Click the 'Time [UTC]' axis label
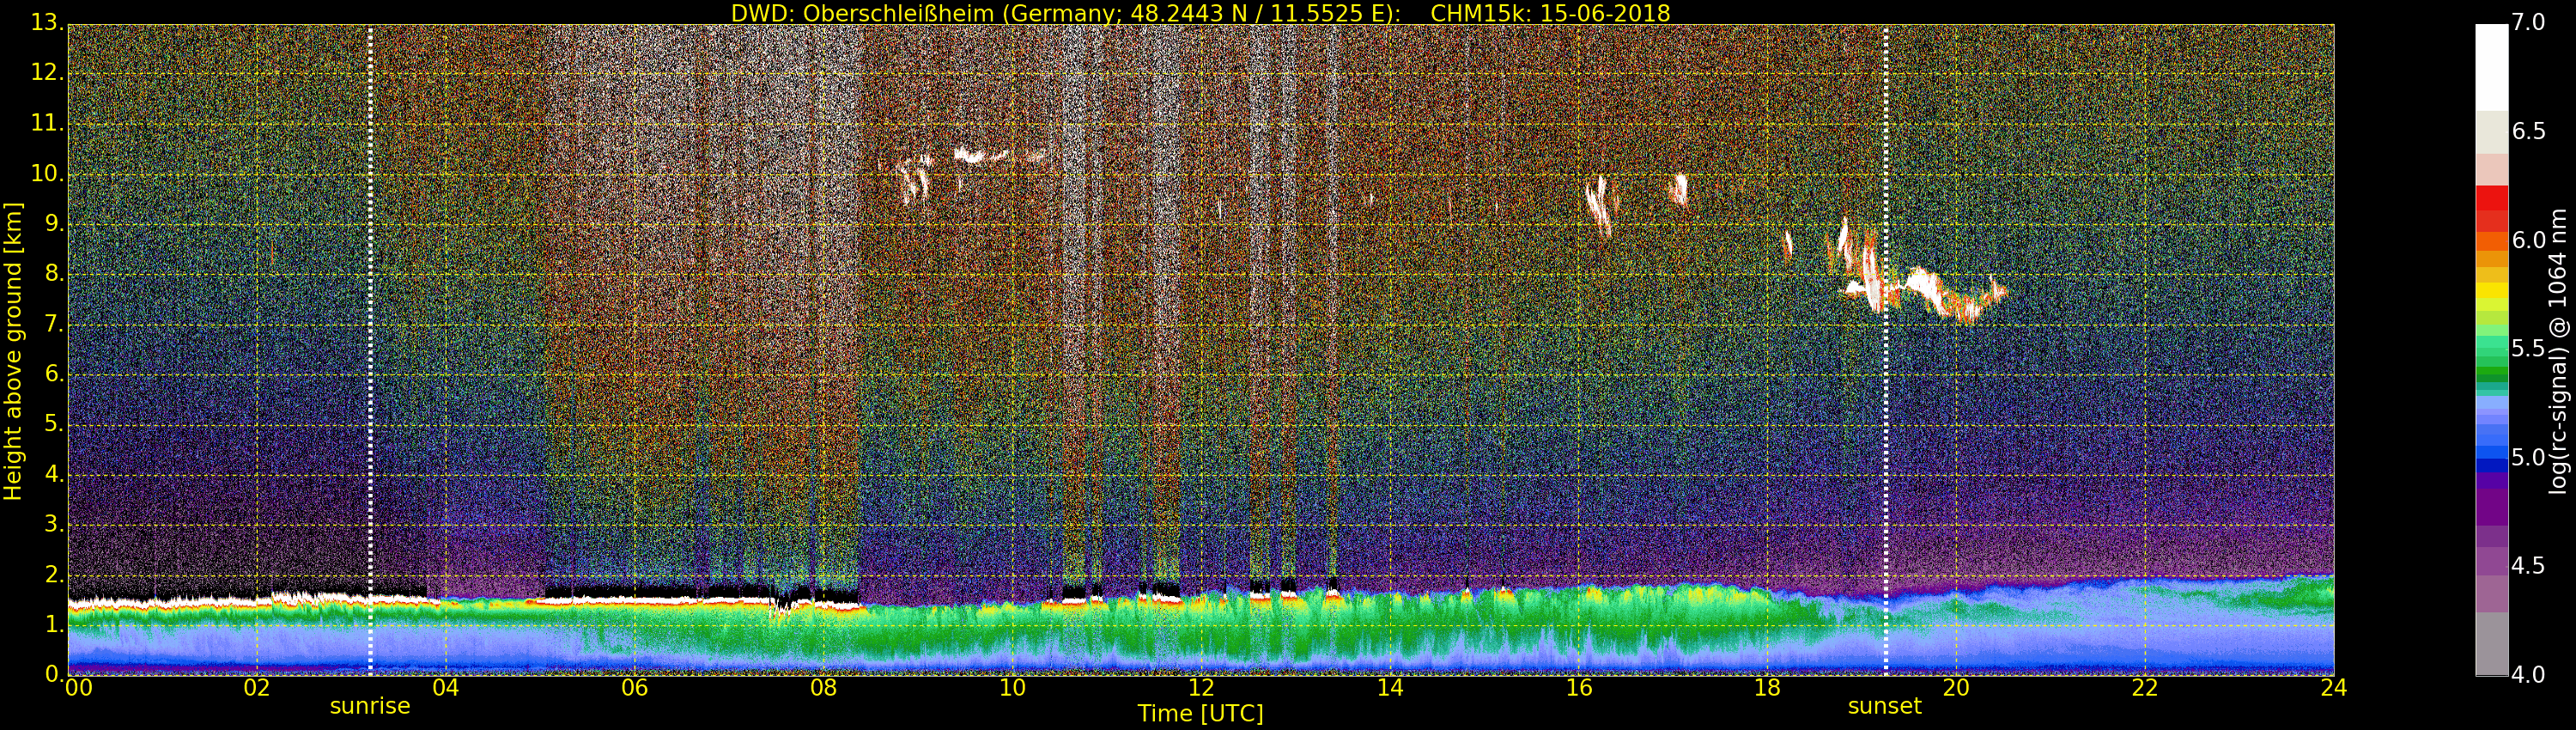This screenshot has width=2576, height=730. tap(1200, 714)
